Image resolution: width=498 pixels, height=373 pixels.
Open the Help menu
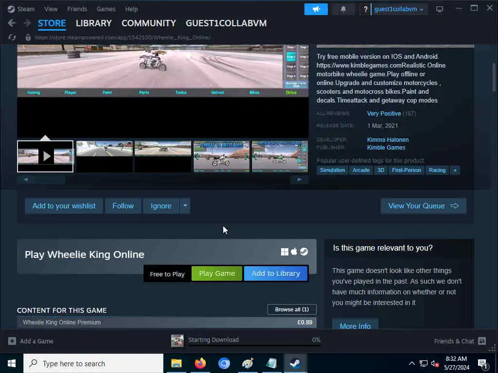tap(131, 9)
